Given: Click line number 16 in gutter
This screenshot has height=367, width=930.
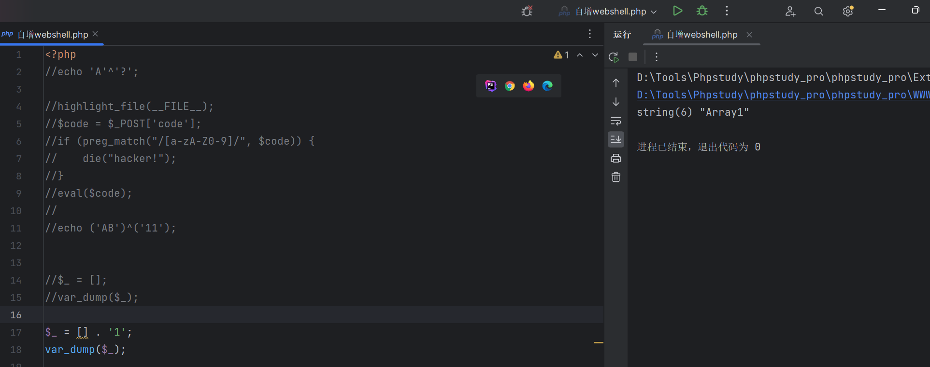Looking at the screenshot, I should point(16,315).
